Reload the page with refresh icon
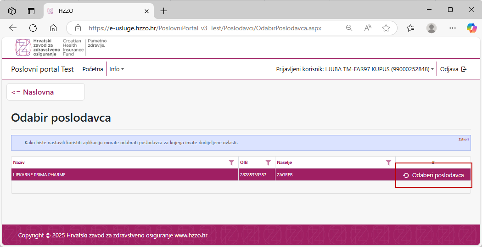482x247 pixels. 33,28
